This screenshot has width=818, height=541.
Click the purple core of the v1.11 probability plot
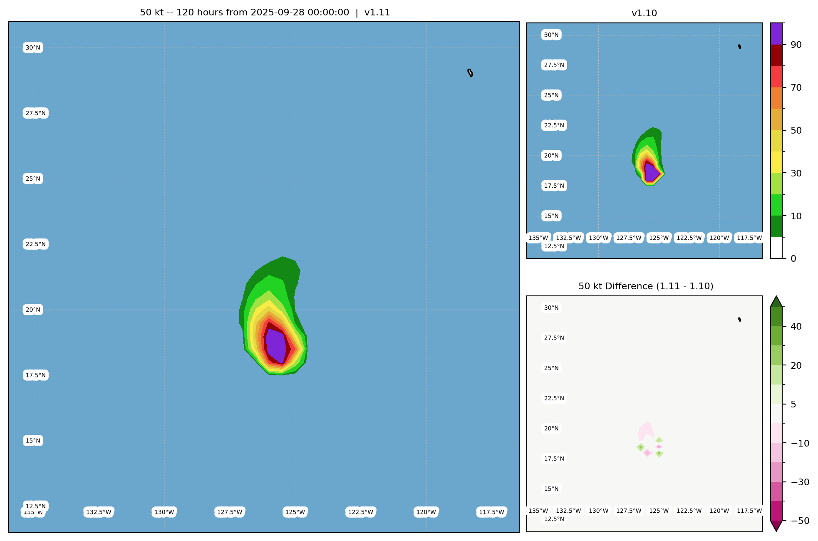click(x=276, y=345)
